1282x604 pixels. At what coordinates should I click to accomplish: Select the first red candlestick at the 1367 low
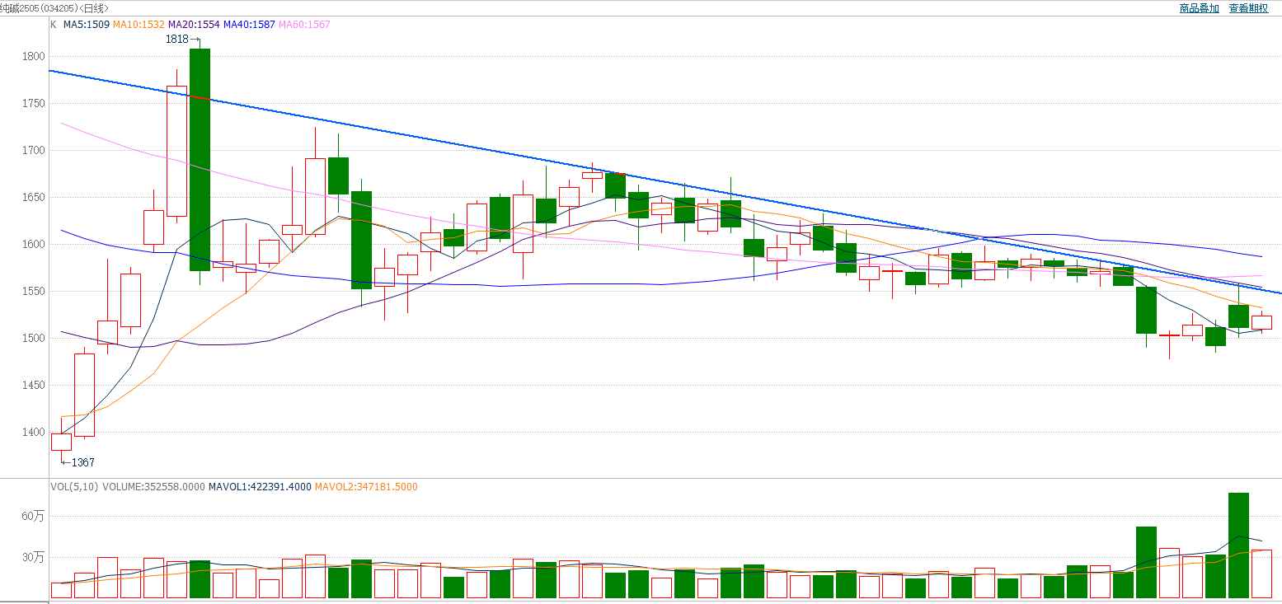point(61,442)
